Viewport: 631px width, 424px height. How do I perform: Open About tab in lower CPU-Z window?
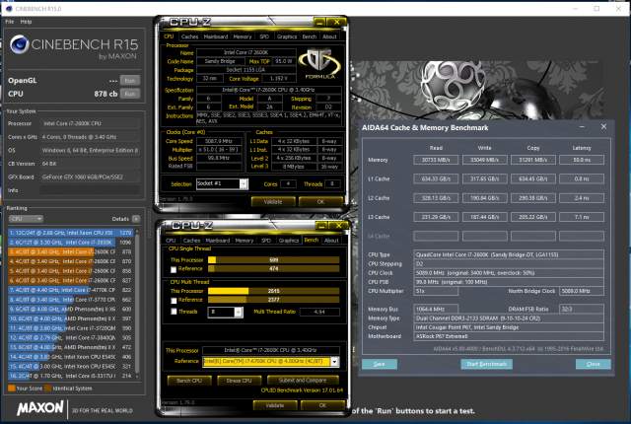click(331, 241)
